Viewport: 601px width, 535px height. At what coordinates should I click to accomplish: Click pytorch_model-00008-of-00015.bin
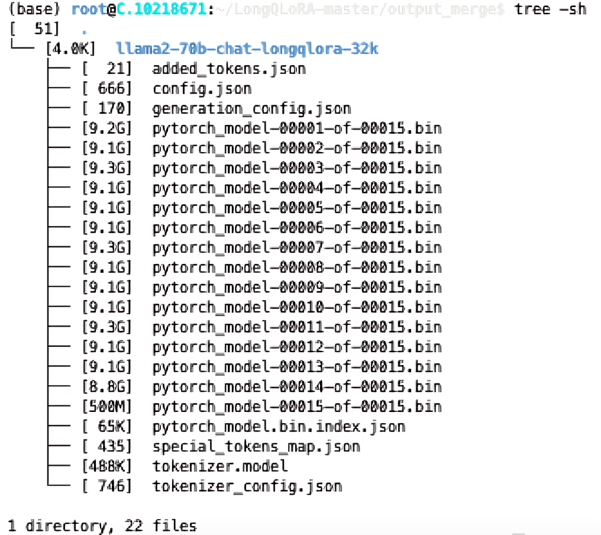(x=297, y=267)
